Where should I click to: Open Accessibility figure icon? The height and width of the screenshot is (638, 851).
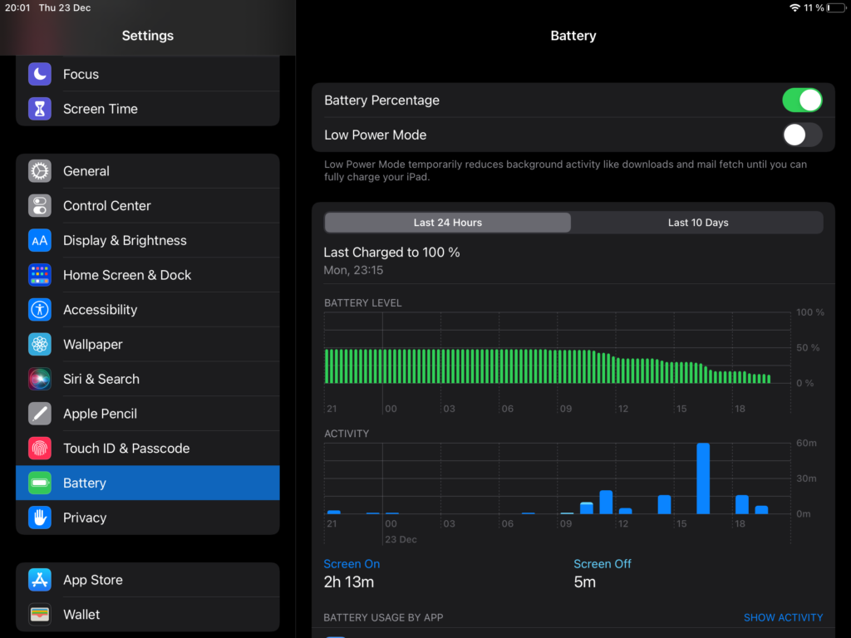[x=40, y=310]
